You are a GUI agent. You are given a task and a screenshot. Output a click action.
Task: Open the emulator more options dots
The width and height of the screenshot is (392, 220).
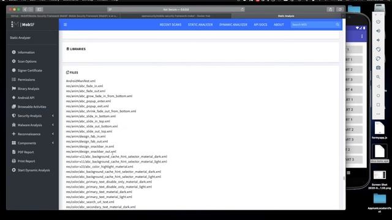[379, 114]
